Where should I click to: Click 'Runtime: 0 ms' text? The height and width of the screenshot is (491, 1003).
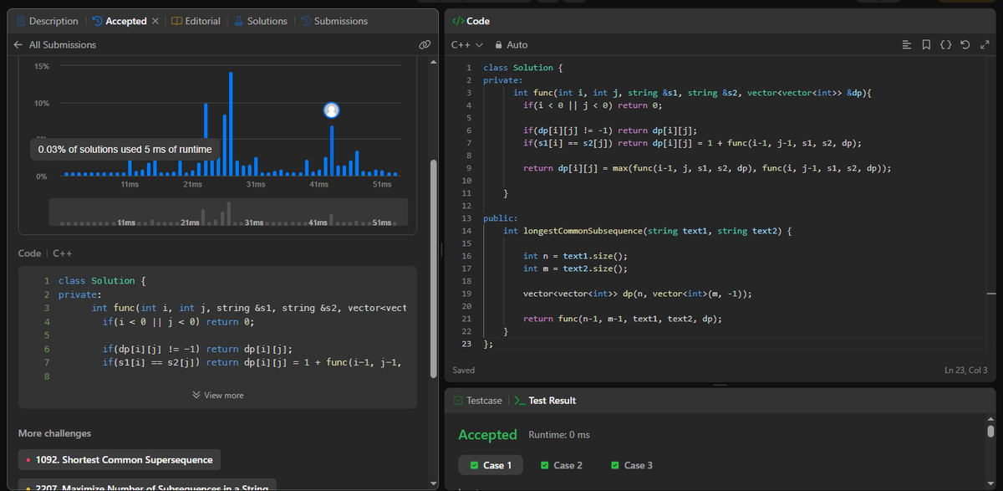[559, 435]
